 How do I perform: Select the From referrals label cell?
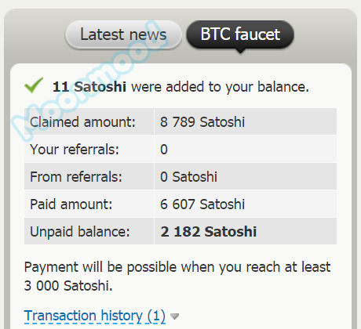click(x=89, y=176)
